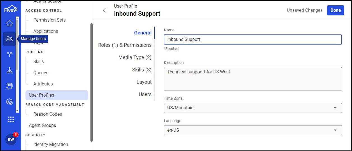Click the globe checkmark icon in the rail
This screenshot has height=151, width=352.
click(x=10, y=102)
